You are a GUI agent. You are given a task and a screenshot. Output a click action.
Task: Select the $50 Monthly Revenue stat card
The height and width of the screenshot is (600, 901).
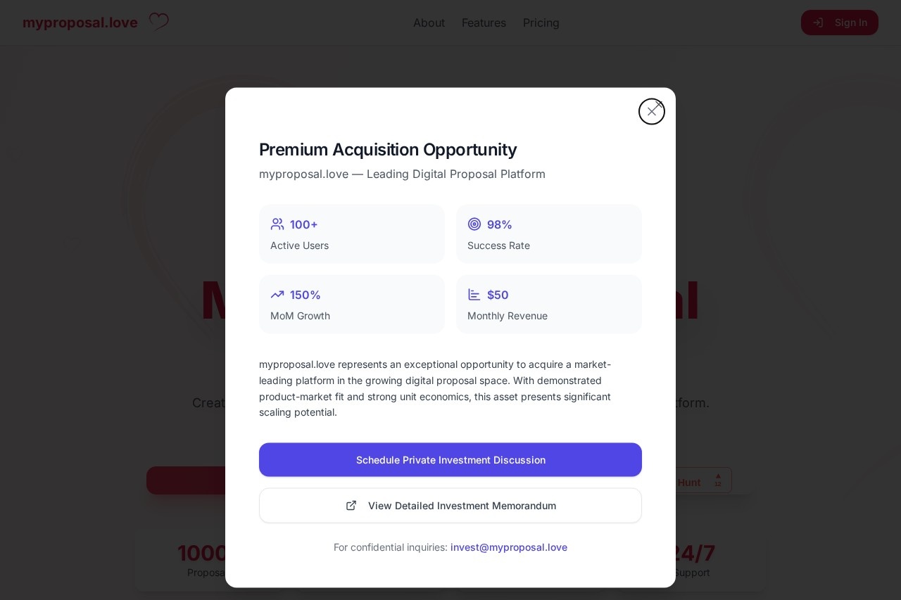549,305
